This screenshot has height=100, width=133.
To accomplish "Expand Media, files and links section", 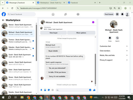I will pyautogui.click(x=114, y=55).
